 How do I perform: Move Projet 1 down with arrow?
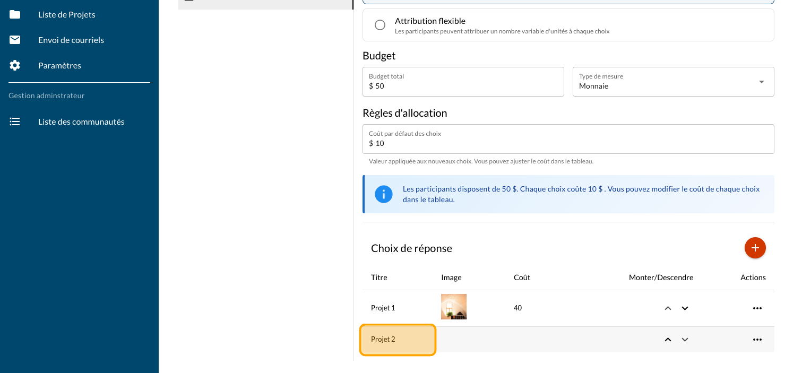(x=685, y=308)
